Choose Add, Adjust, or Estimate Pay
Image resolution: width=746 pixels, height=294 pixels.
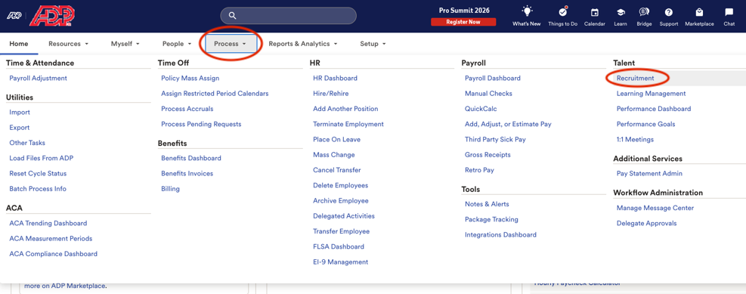pos(508,124)
